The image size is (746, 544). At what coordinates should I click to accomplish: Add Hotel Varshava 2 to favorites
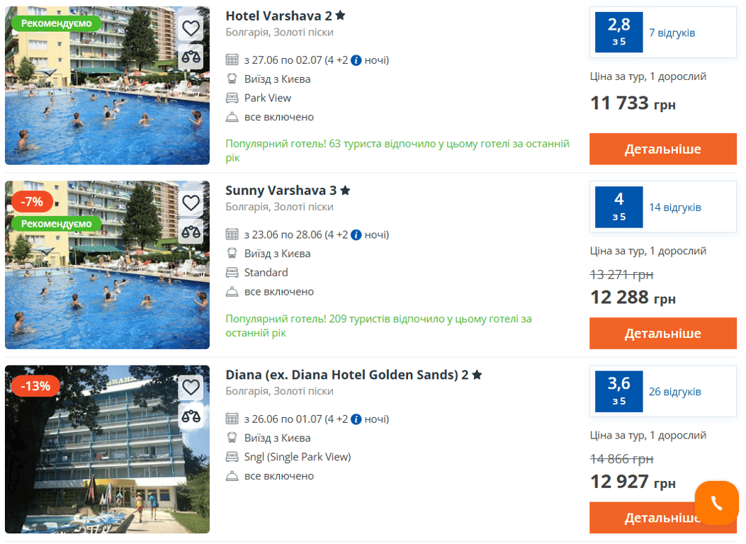click(x=191, y=28)
